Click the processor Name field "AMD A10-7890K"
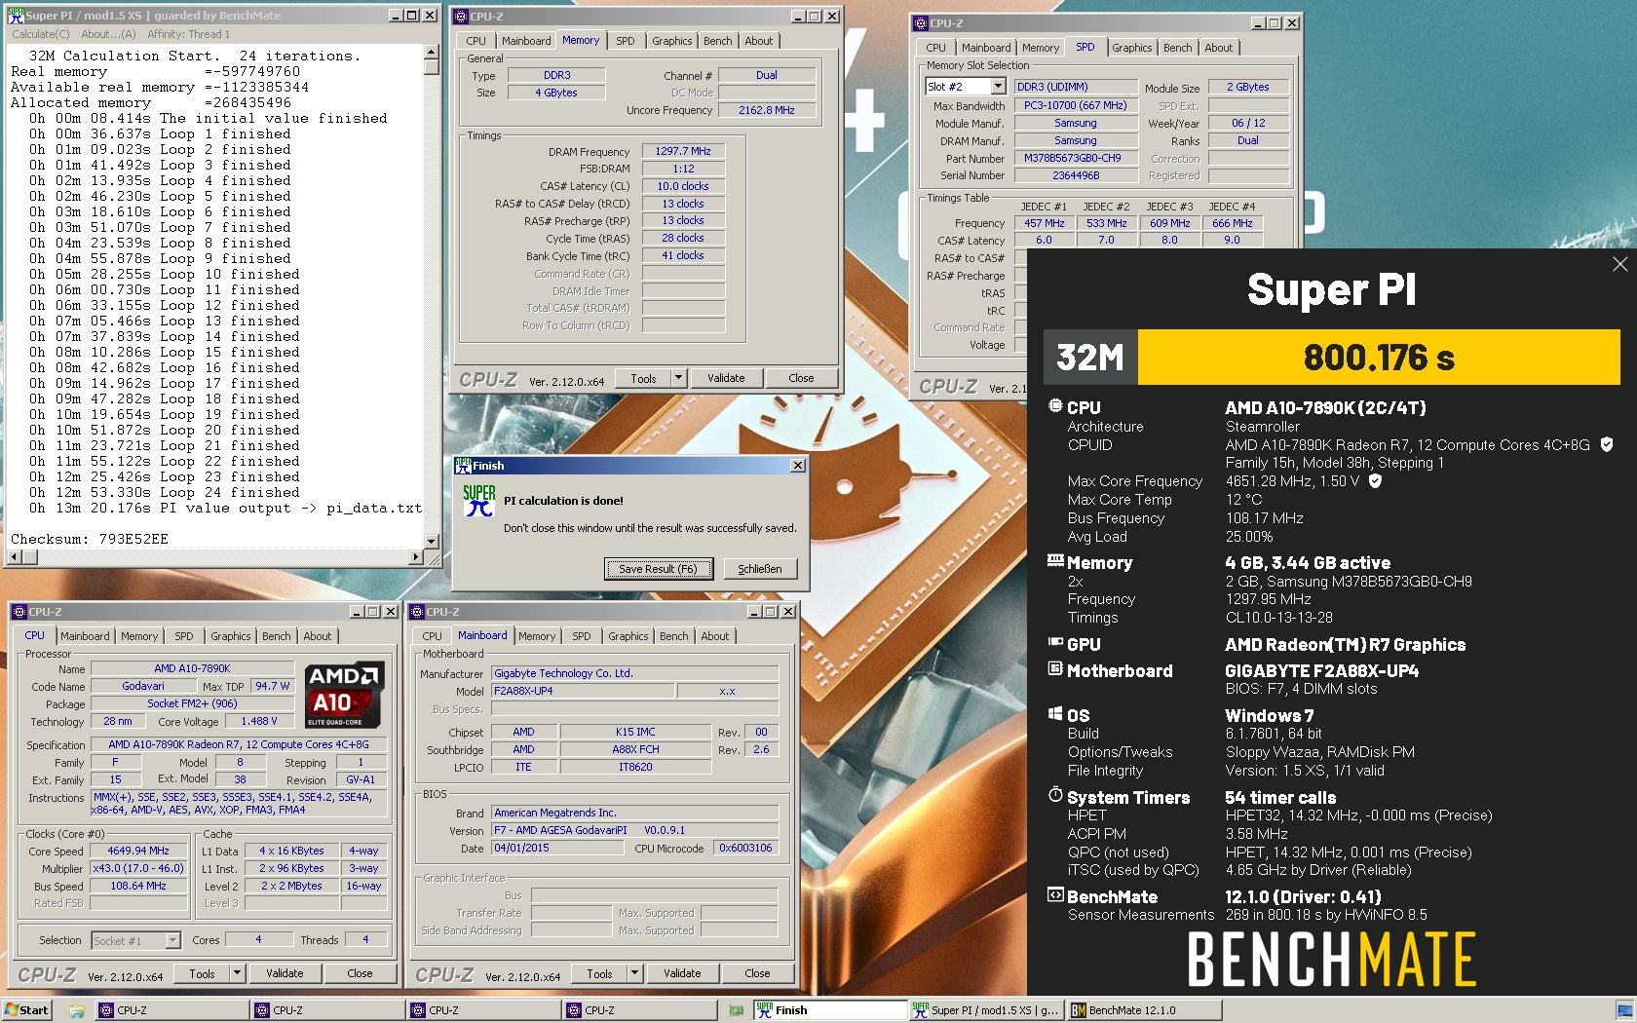This screenshot has width=1637, height=1023. coord(193,668)
